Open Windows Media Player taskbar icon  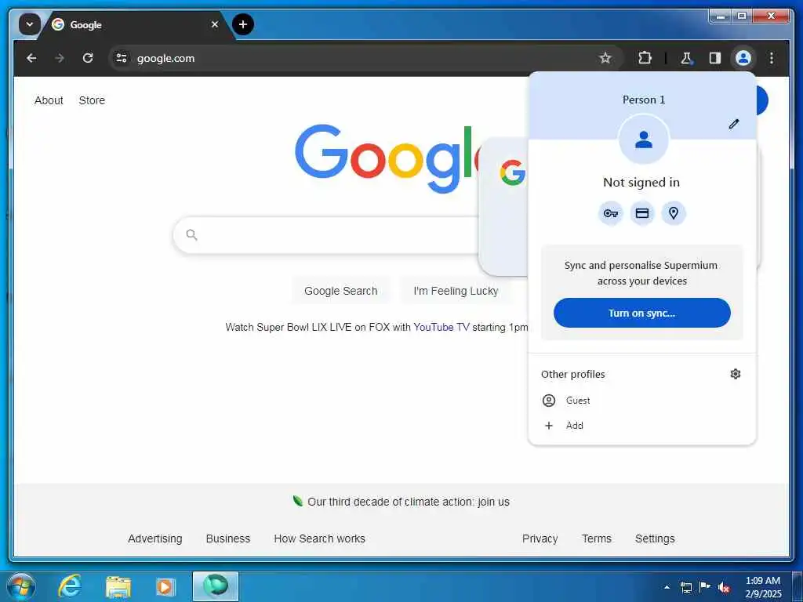[165, 586]
